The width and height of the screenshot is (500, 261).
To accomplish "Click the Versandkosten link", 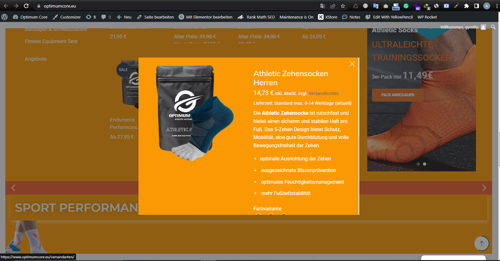I will tap(324, 93).
